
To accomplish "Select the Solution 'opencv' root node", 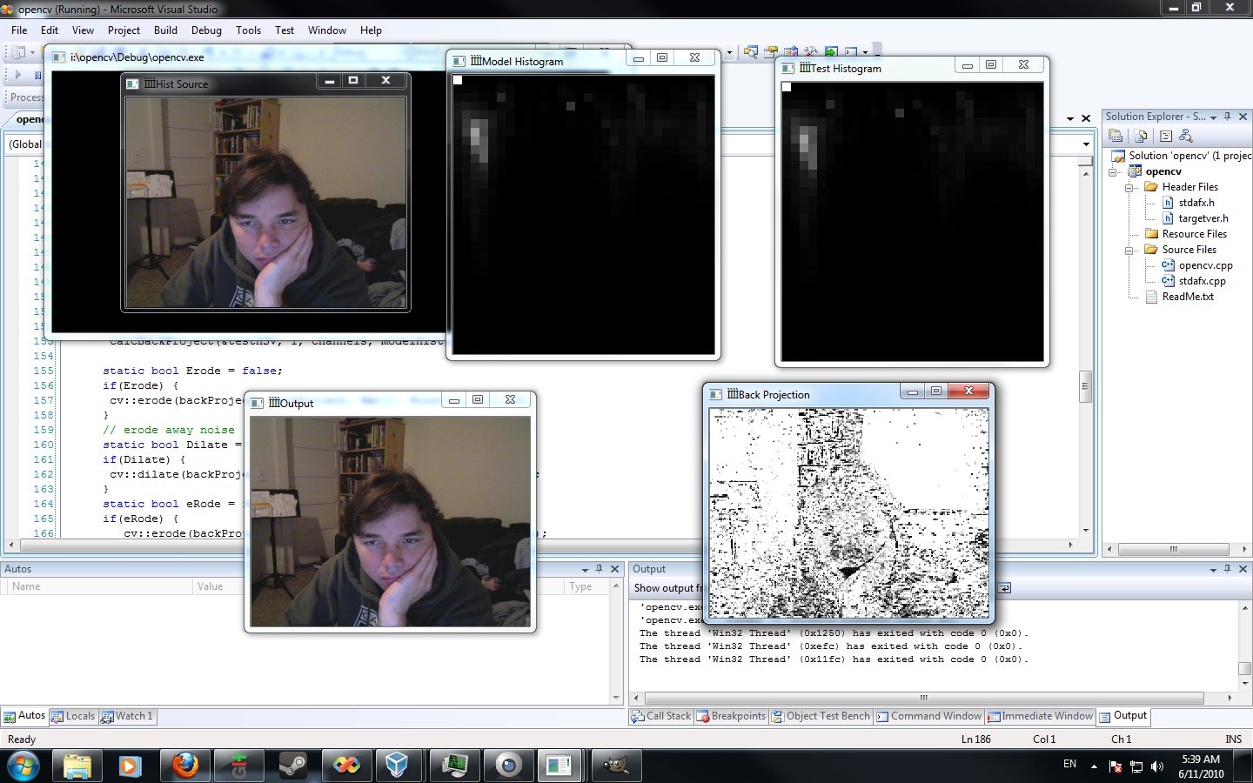I will [1189, 156].
